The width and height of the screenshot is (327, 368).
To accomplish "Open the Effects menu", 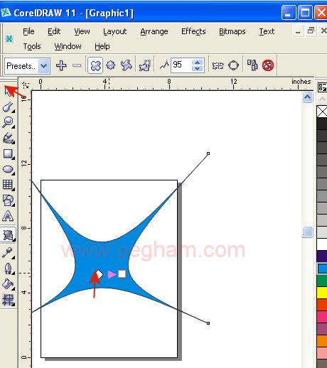I will click(x=193, y=31).
